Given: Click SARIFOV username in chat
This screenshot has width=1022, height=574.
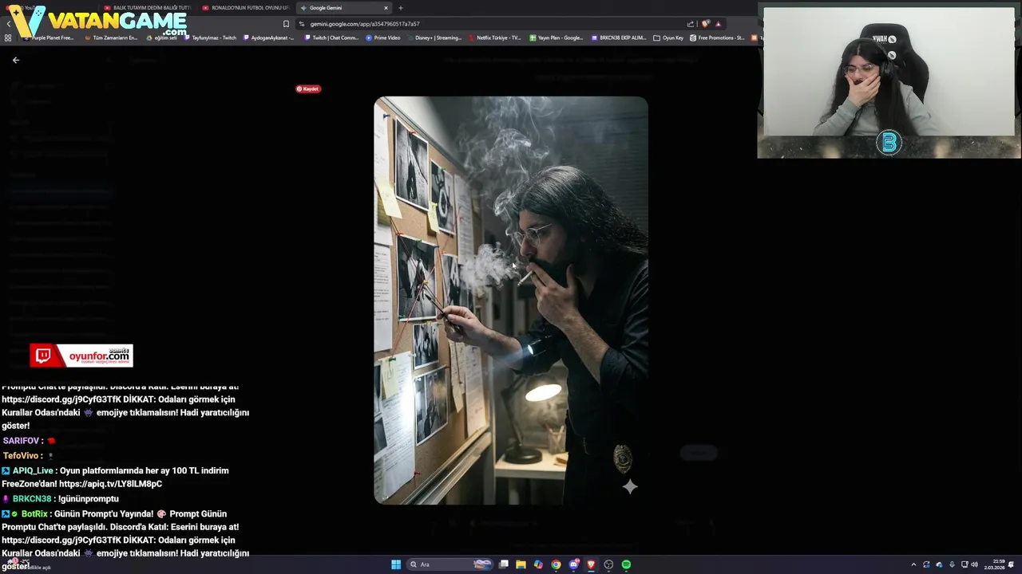Looking at the screenshot, I should (x=21, y=441).
